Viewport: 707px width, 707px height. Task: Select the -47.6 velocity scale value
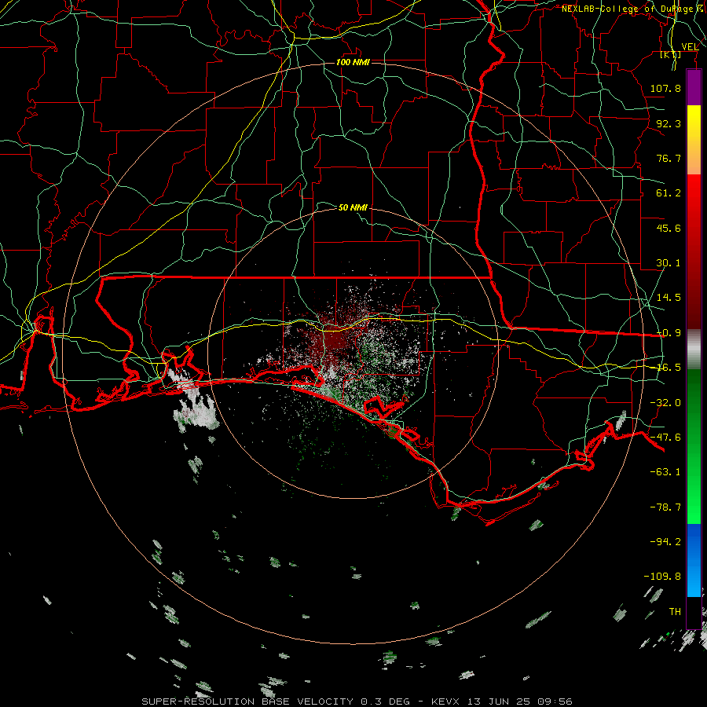[x=665, y=438]
